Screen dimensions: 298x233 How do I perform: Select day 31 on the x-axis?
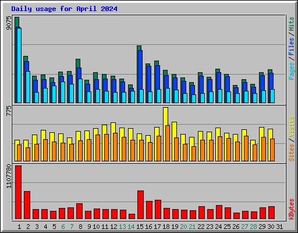pyautogui.click(x=279, y=227)
